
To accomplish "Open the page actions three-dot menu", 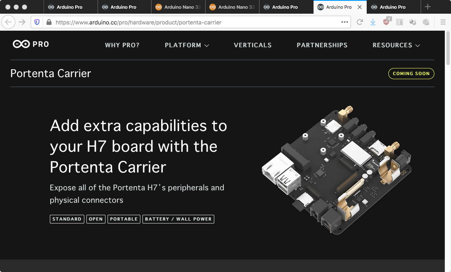I will tap(345, 22).
